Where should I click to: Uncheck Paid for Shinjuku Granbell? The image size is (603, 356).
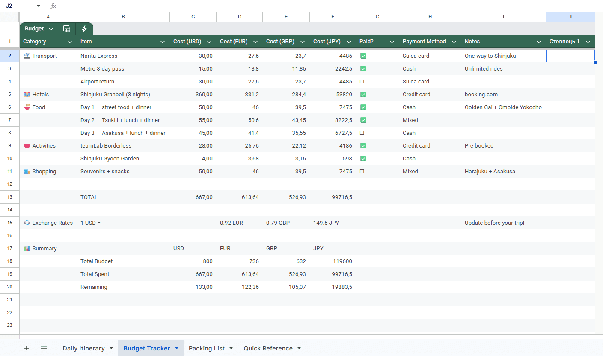363,95
